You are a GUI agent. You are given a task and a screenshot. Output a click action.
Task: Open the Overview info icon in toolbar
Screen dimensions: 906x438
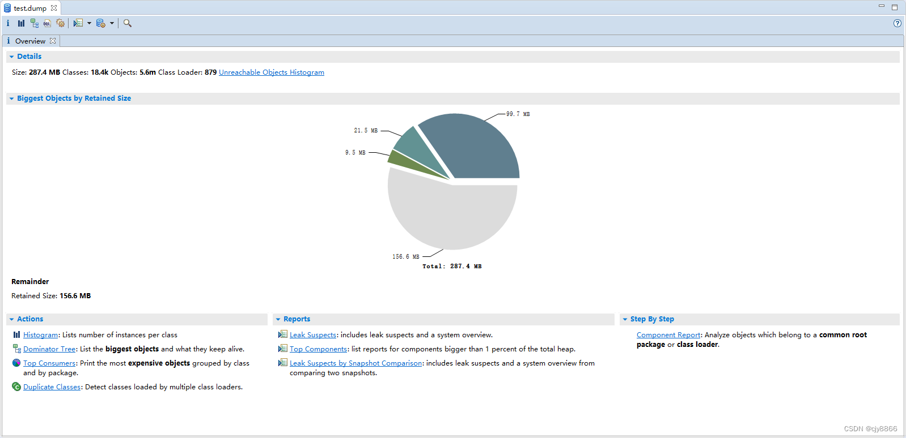pos(8,23)
